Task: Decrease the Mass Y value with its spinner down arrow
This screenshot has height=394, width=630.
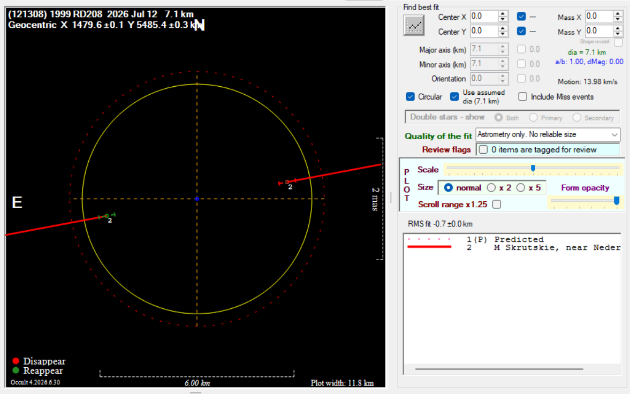Action: click(618, 34)
